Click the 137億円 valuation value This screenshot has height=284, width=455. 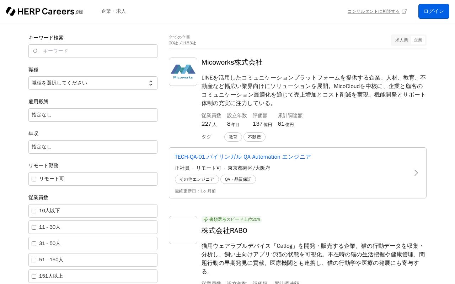(262, 124)
